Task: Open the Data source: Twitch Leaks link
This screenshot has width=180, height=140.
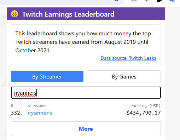Action: tap(128, 58)
